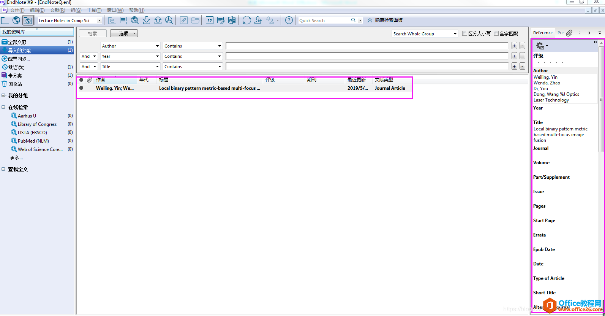Open the 文献(R) menu
The height and width of the screenshot is (316, 605).
pos(57,10)
